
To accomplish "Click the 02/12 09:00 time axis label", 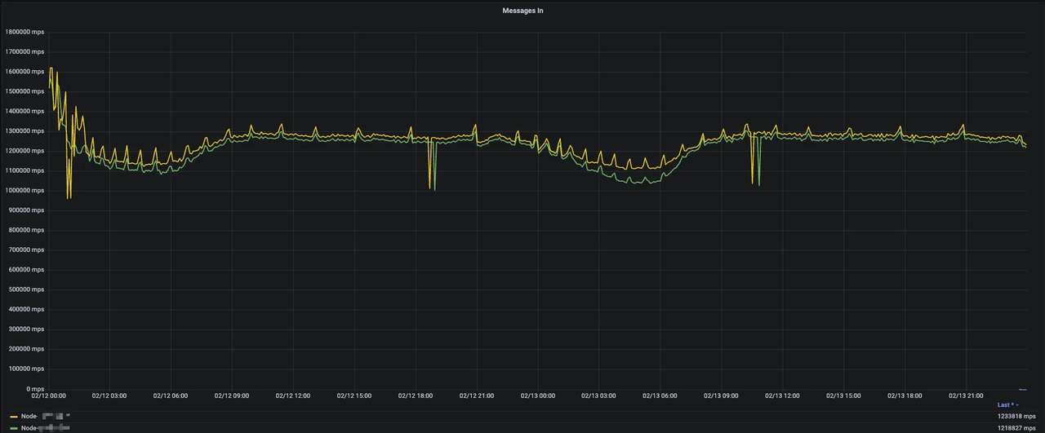I will coord(232,395).
